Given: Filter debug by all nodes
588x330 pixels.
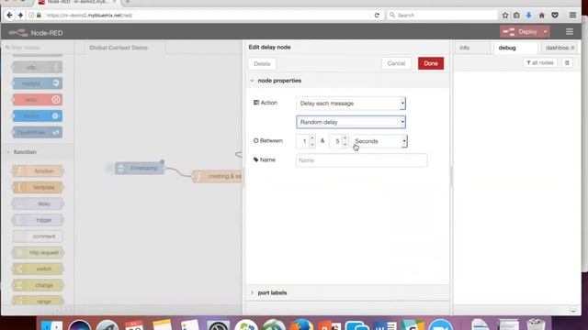Looking at the screenshot, I should click(540, 63).
